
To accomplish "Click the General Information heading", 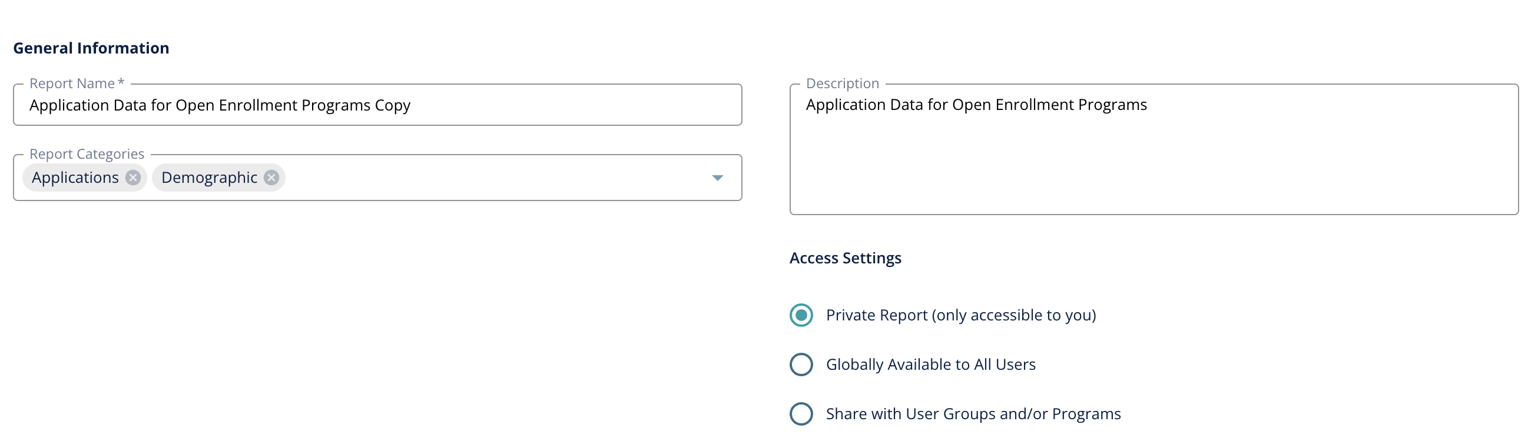I will pos(91,48).
